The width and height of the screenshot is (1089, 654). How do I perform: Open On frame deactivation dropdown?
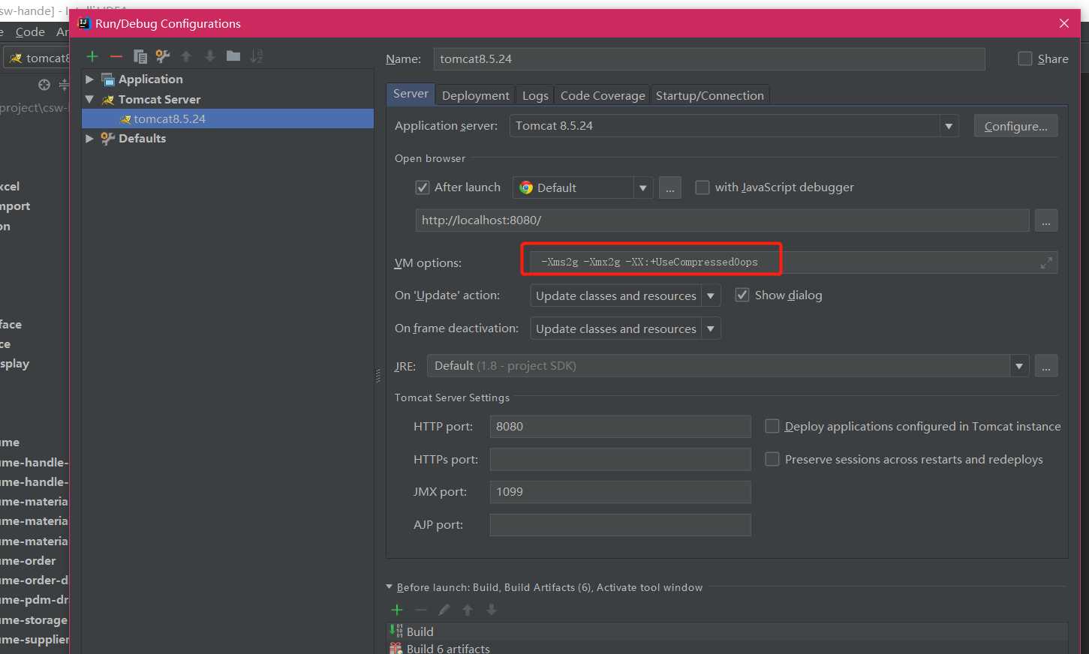(x=711, y=328)
